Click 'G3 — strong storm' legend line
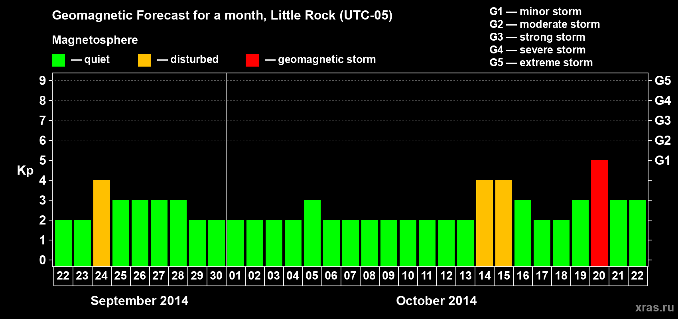This screenshot has width=678, height=319. tap(537, 37)
